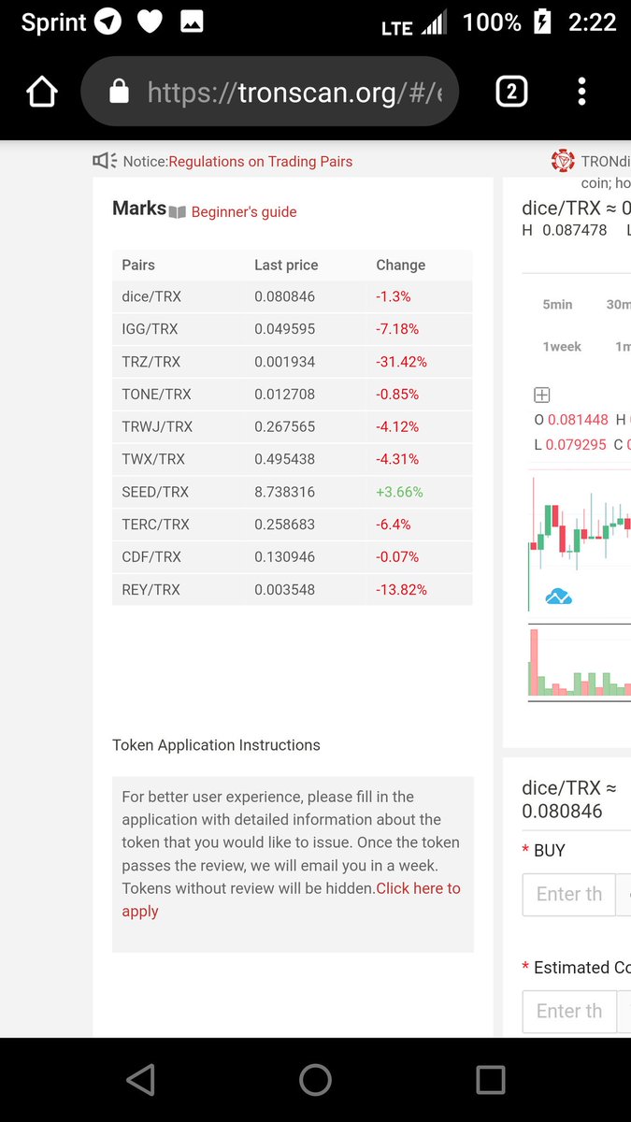The image size is (631, 1122).
Task: Tap the heart notification icon
Action: [x=150, y=22]
